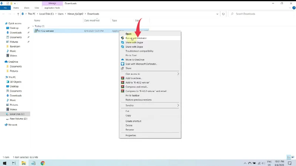This screenshot has width=296, height=166.
Task: Switch to large icons view in status bar
Action: [x=292, y=158]
